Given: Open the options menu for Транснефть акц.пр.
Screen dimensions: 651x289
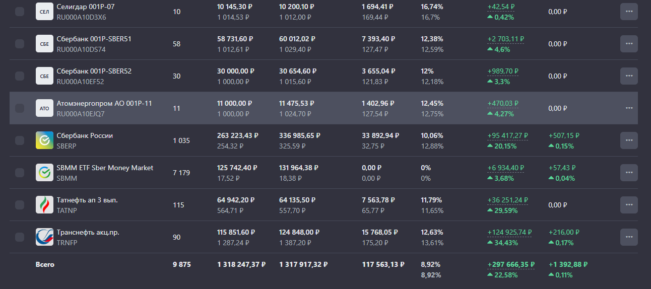Looking at the screenshot, I should [x=629, y=237].
